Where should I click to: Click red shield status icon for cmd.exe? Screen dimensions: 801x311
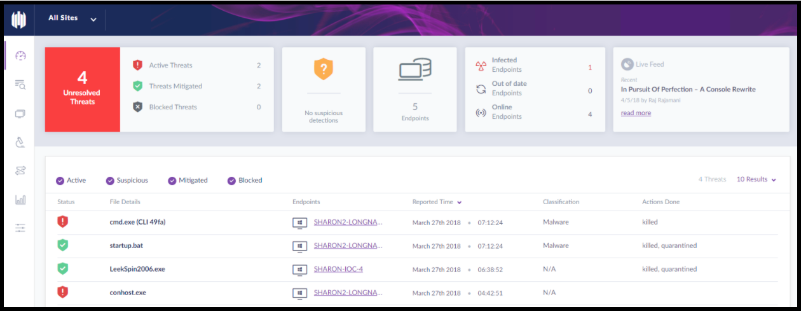pyautogui.click(x=62, y=222)
